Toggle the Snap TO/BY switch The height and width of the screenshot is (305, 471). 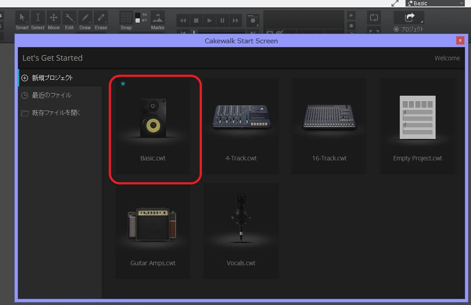point(138,18)
